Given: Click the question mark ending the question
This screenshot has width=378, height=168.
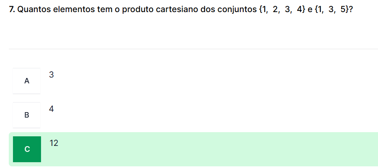Looking at the screenshot, I should click(x=350, y=10).
